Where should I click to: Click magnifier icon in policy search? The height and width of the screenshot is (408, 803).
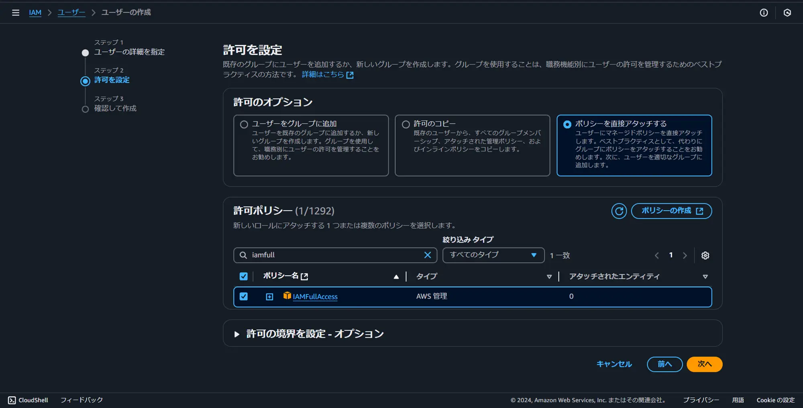point(243,255)
